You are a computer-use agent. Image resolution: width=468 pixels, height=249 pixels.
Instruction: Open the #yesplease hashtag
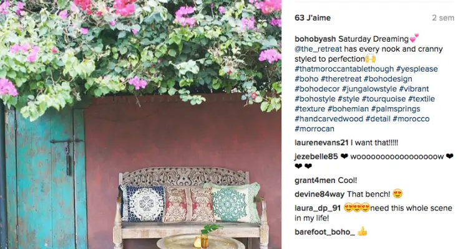coord(417,69)
